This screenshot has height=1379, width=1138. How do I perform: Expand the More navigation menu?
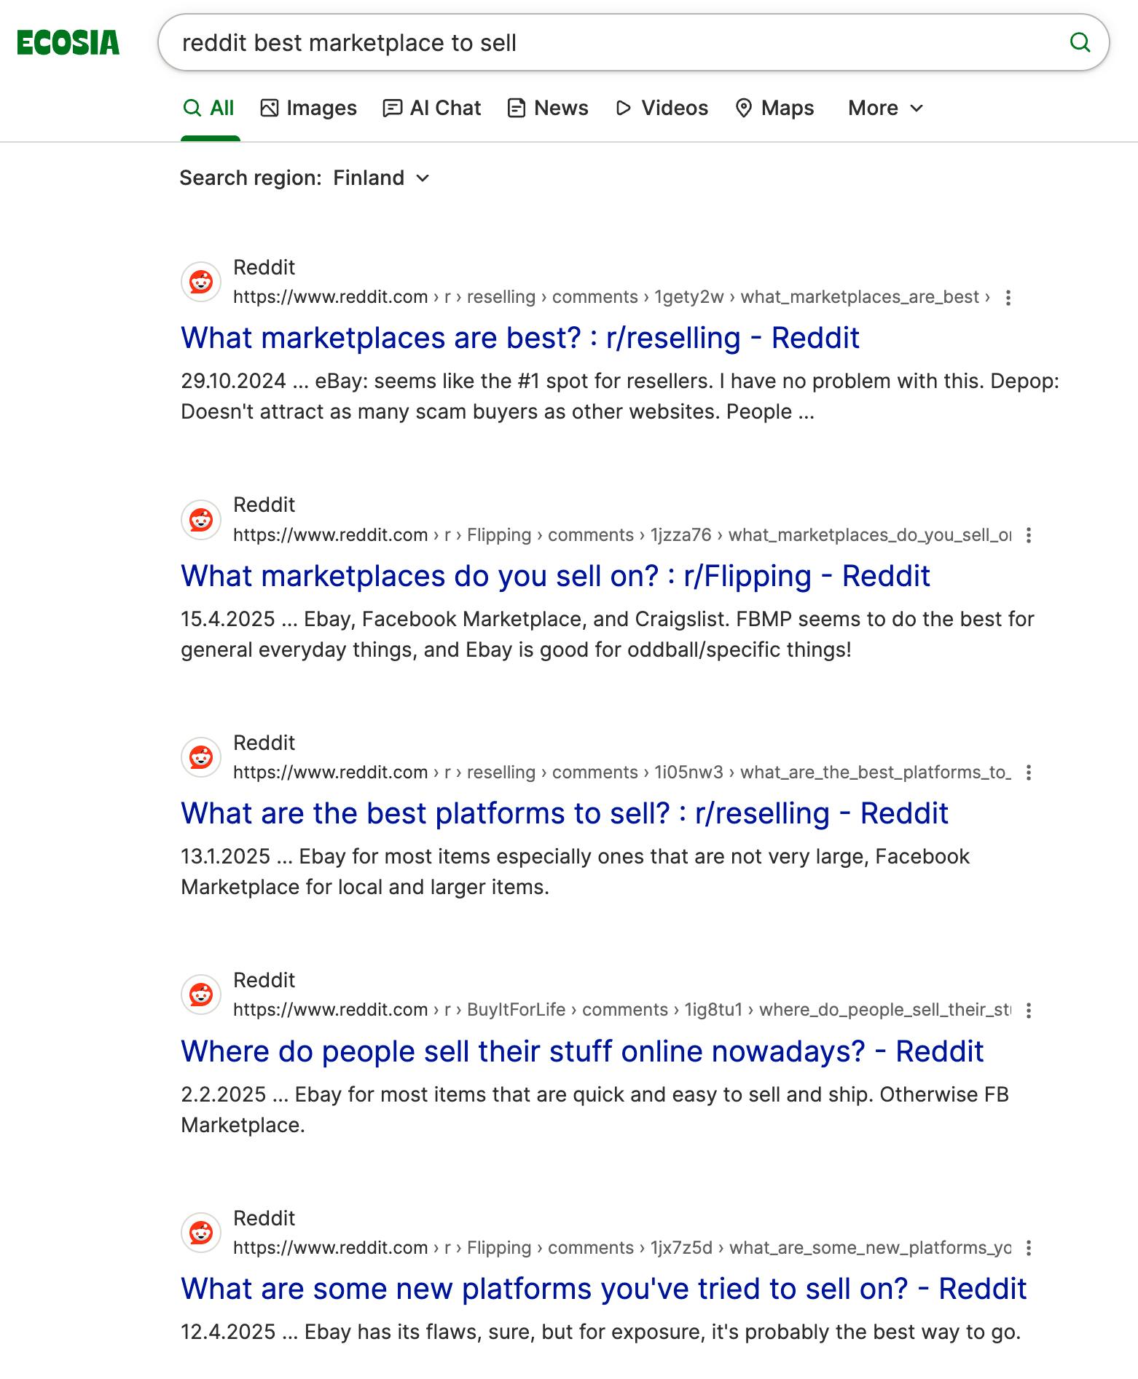tap(884, 107)
